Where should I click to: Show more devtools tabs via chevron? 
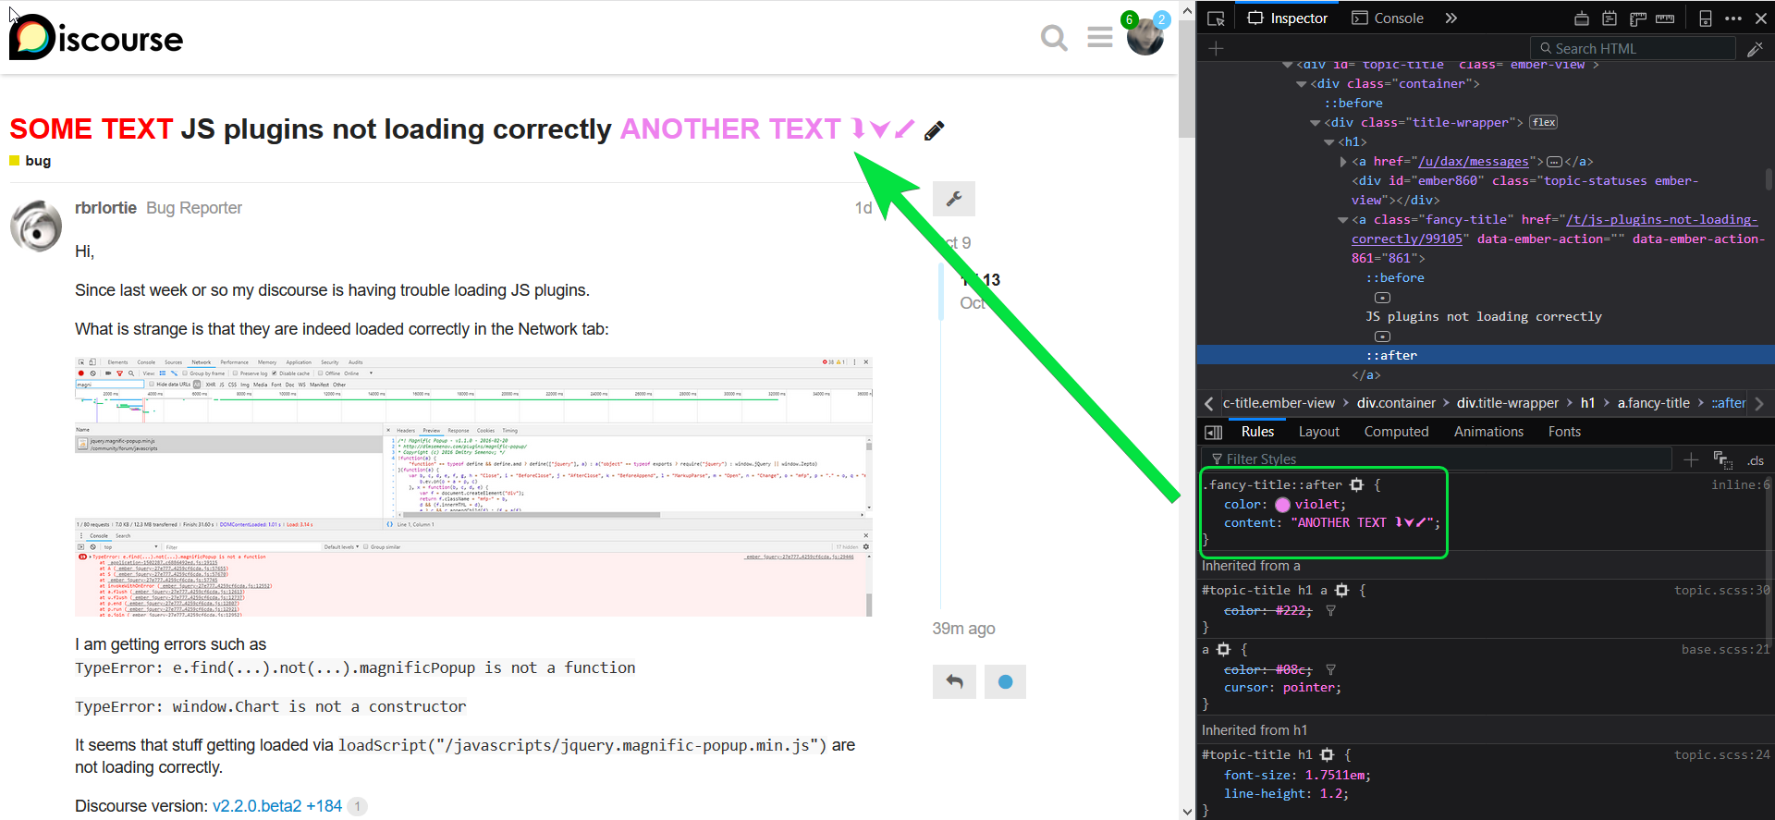[x=1451, y=18]
